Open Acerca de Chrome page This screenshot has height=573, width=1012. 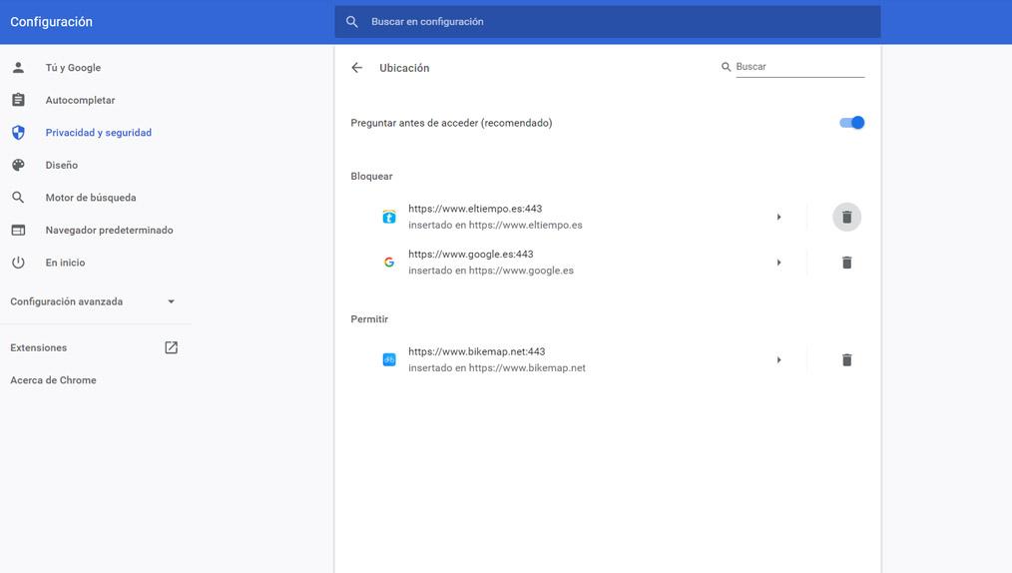click(x=53, y=380)
